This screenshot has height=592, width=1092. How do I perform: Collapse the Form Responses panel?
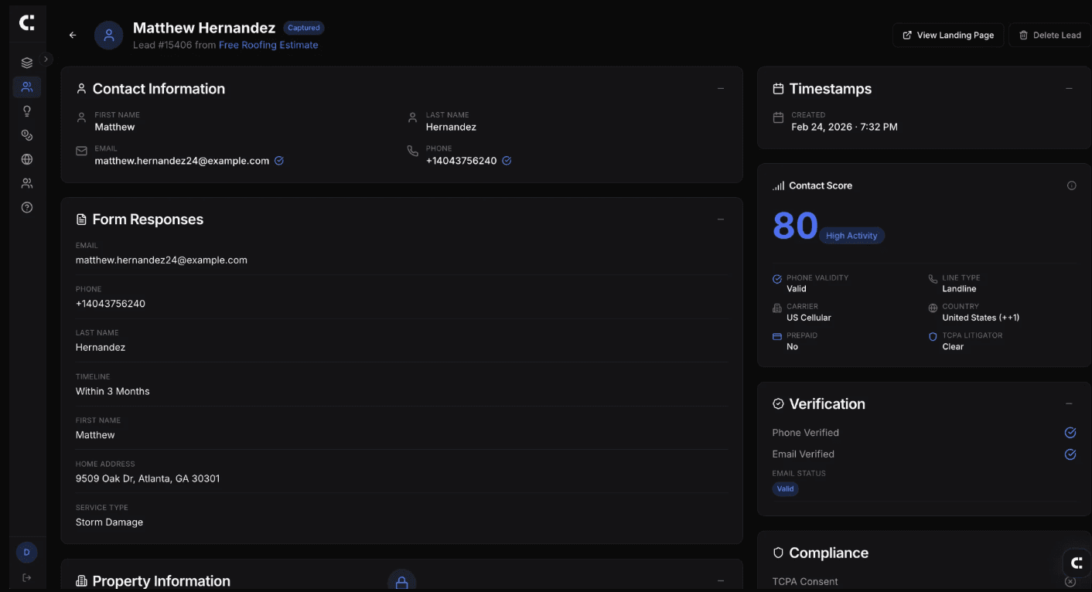click(x=721, y=219)
